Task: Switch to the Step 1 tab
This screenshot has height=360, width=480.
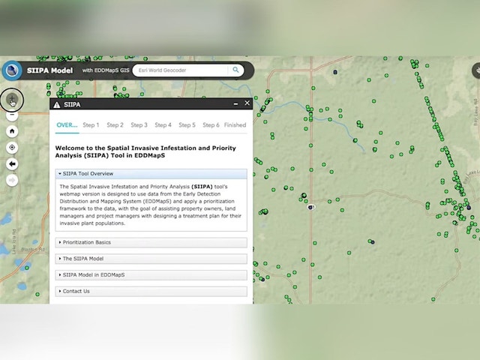Action: point(91,125)
